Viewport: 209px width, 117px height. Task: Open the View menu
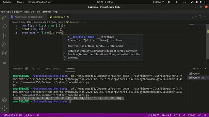[x=26, y=12]
